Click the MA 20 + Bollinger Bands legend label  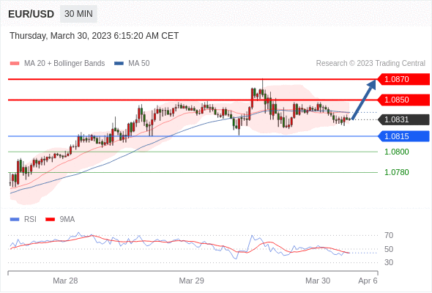[x=64, y=64]
